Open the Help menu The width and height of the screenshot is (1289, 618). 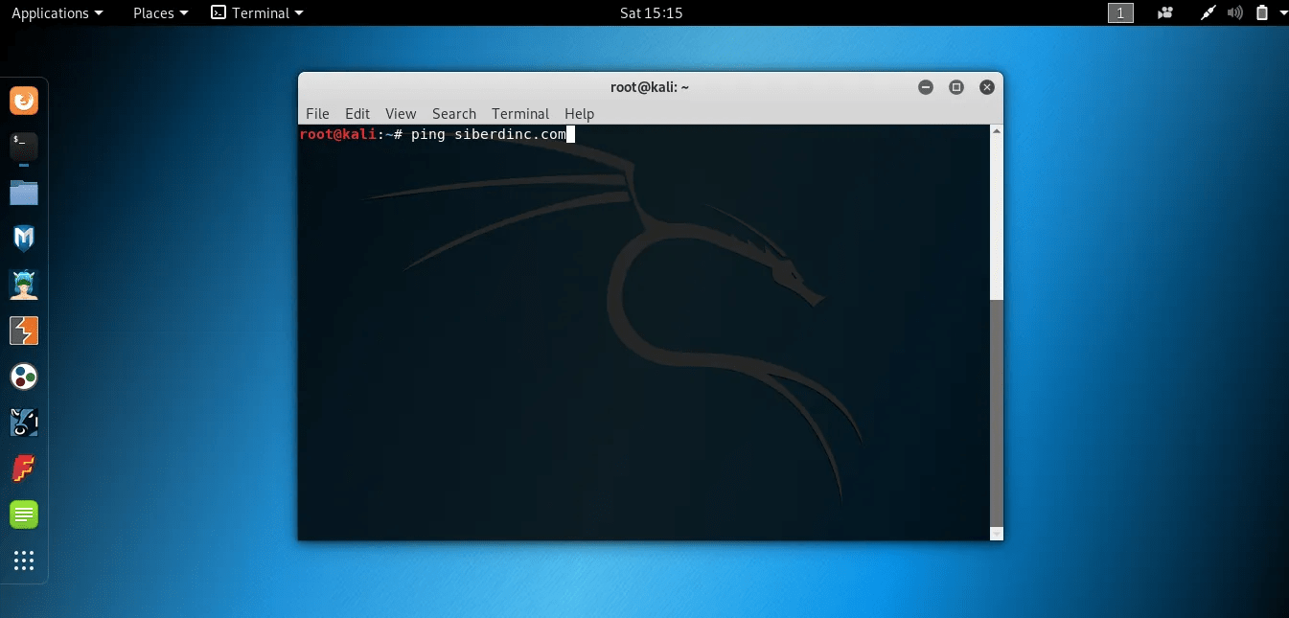[x=580, y=113]
